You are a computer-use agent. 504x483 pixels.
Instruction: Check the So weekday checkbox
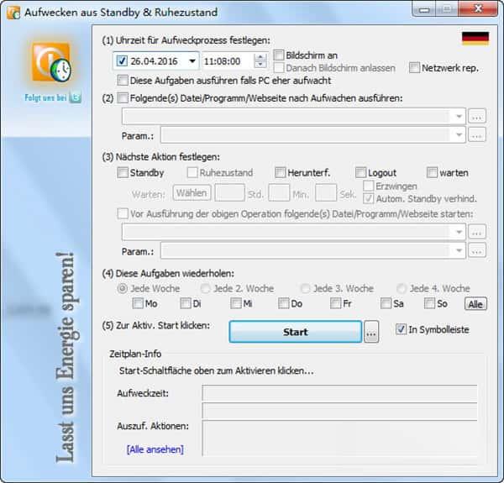429,303
